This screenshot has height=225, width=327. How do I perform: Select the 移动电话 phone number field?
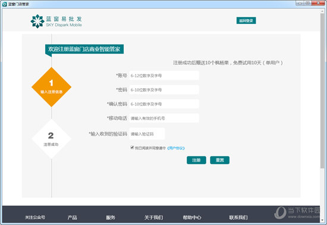pos(164,118)
